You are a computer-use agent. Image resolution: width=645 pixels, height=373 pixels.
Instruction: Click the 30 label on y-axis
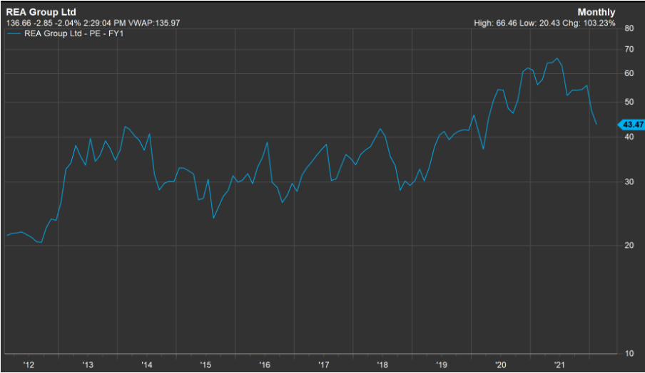coord(629,182)
